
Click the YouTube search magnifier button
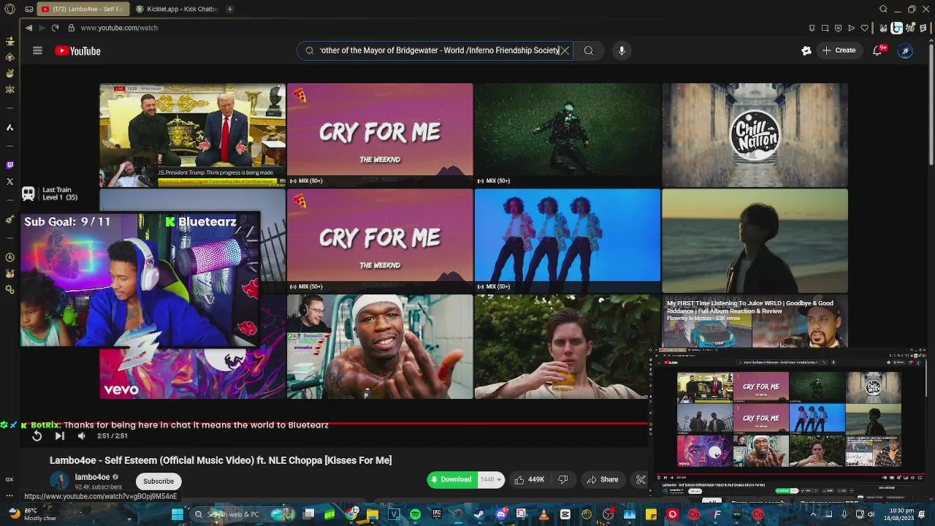(x=589, y=50)
